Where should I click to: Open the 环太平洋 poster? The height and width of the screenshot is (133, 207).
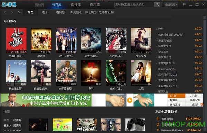[x=91, y=41]
